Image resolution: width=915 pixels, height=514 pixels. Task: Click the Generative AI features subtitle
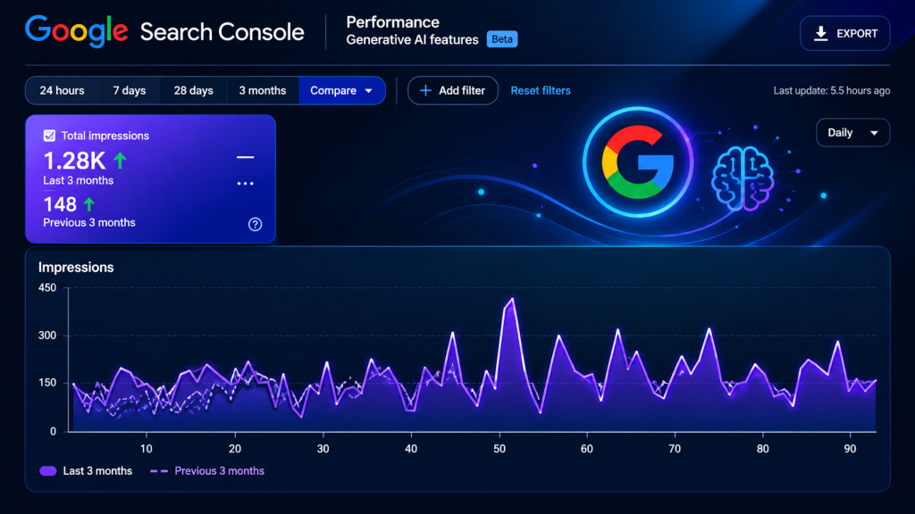(412, 39)
